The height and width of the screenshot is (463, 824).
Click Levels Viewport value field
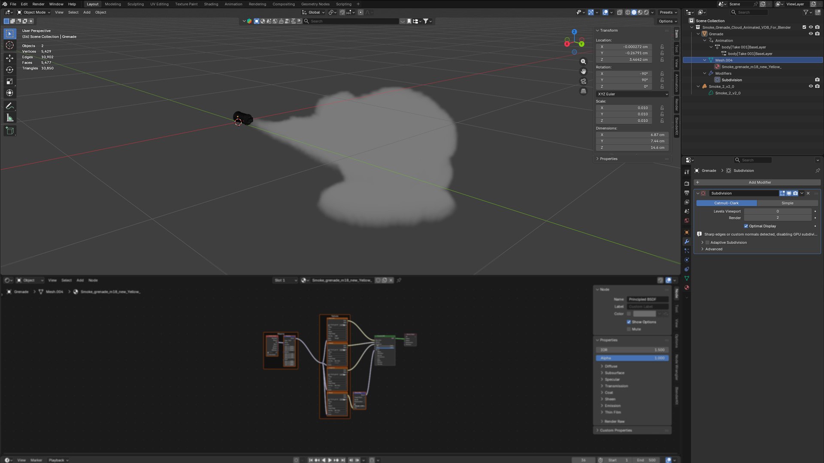pyautogui.click(x=778, y=211)
